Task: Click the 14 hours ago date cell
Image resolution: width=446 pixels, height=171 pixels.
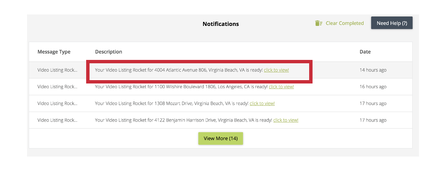Action: pos(373,70)
